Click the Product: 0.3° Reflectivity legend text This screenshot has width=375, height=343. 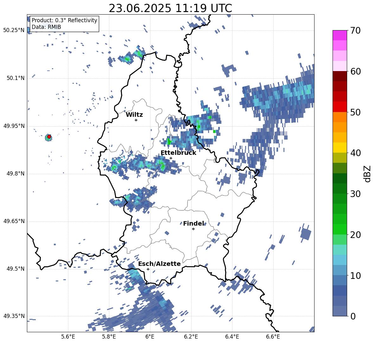[x=64, y=20]
